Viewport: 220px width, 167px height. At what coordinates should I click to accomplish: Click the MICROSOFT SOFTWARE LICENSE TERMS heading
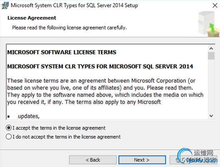coord(62,52)
